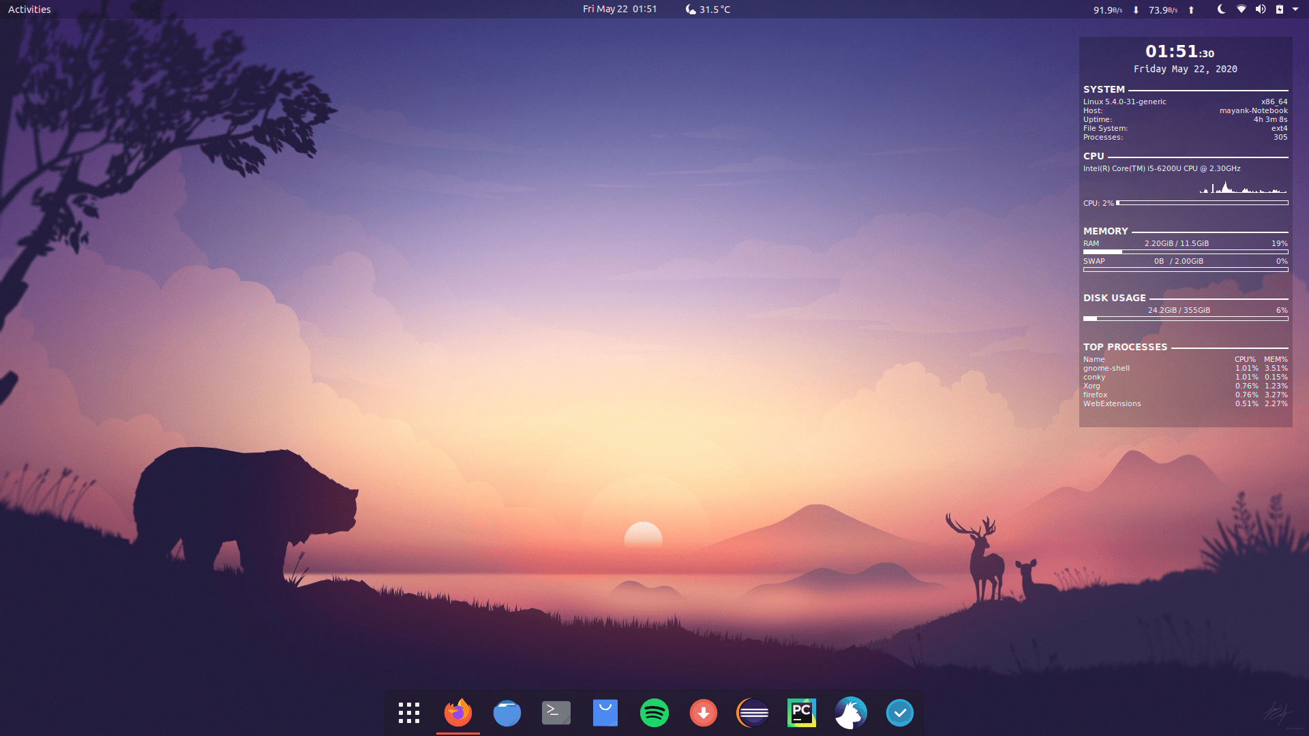Screen dimensions: 1309x736
Task: Launch the Terminal from the dock
Action: [x=556, y=713]
